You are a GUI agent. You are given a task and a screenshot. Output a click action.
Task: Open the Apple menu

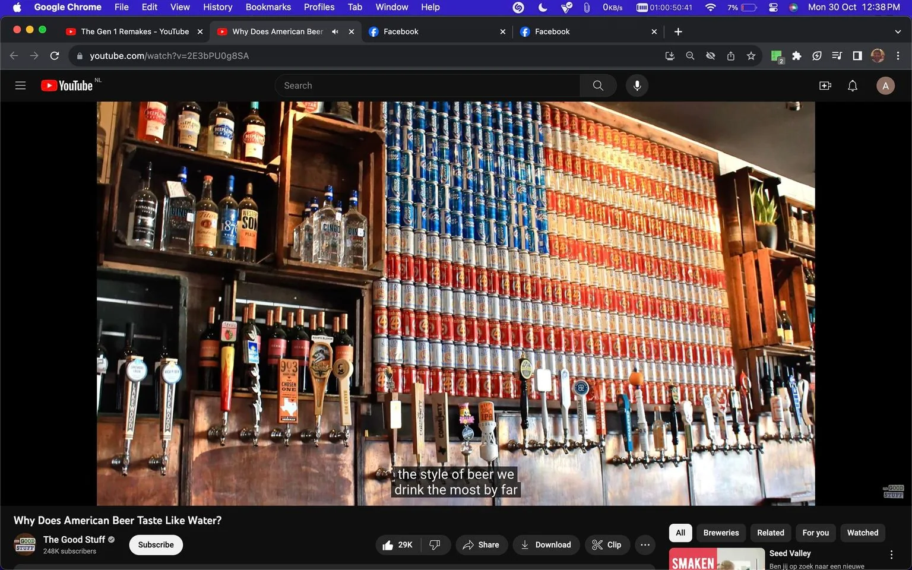(x=17, y=7)
